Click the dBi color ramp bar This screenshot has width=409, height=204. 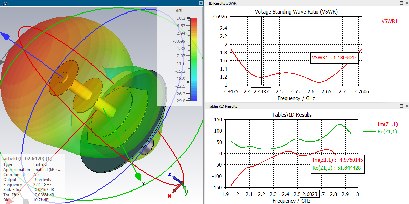point(194,59)
